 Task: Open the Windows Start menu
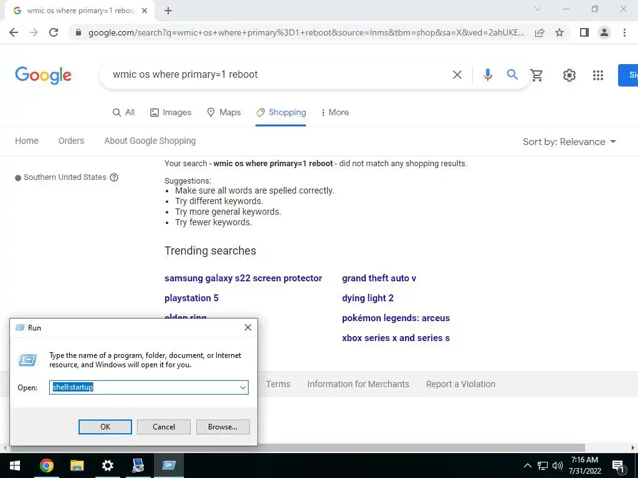point(15,466)
